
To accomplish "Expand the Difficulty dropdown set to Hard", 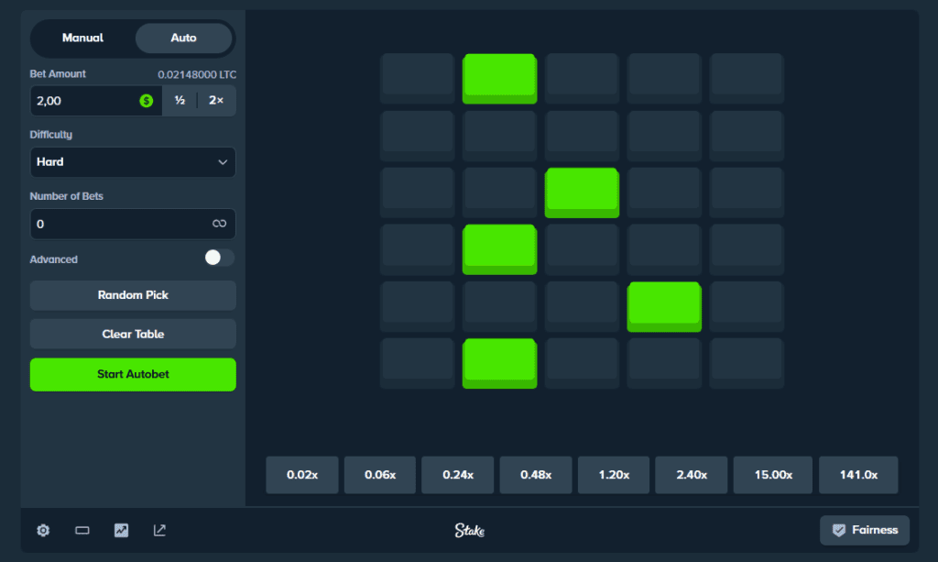I will click(133, 162).
